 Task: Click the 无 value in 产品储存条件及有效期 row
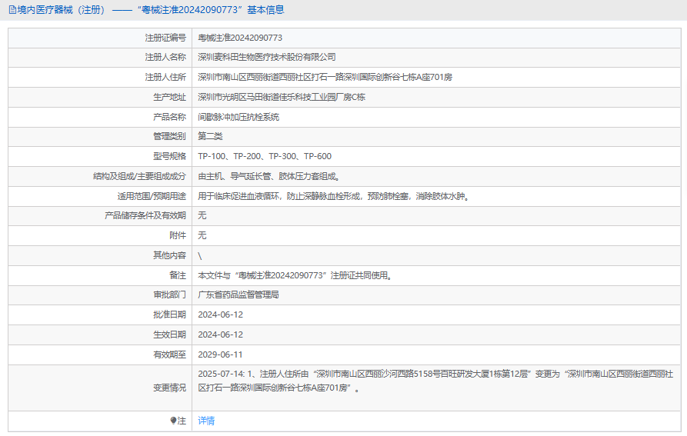(x=202, y=215)
